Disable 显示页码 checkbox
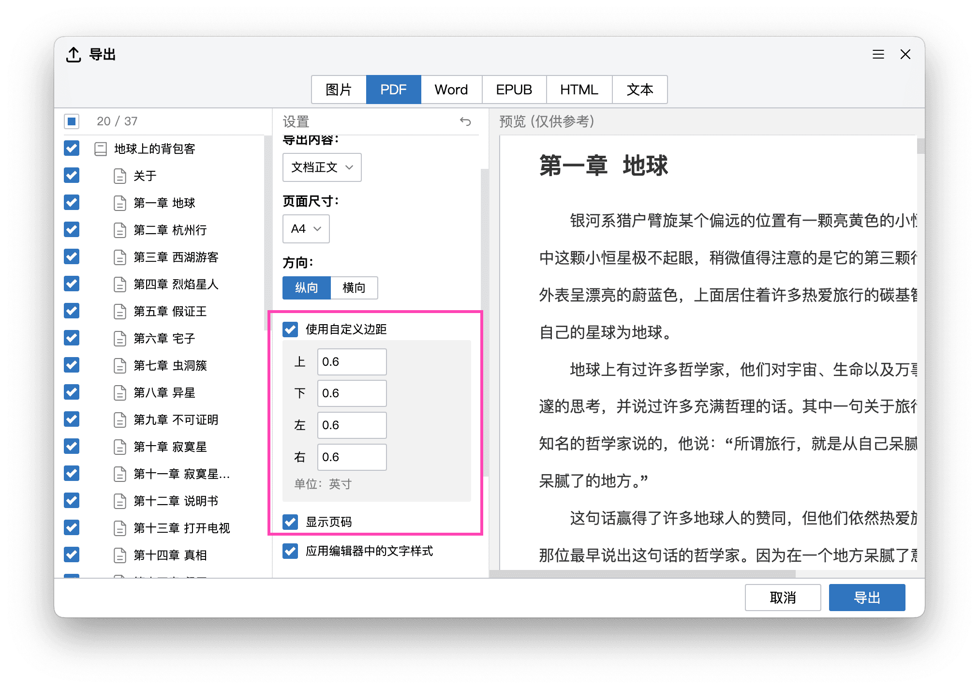 290,522
